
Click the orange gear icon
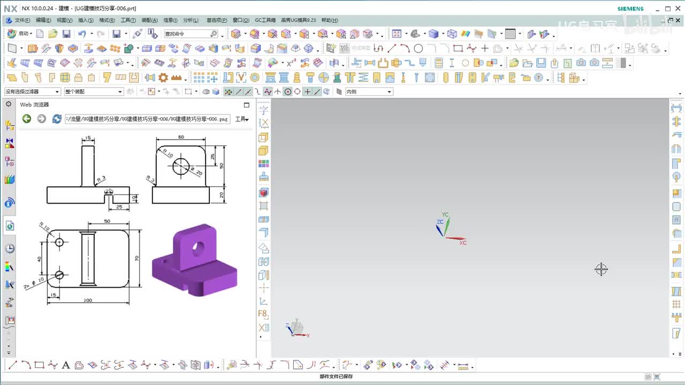[x=163, y=78]
